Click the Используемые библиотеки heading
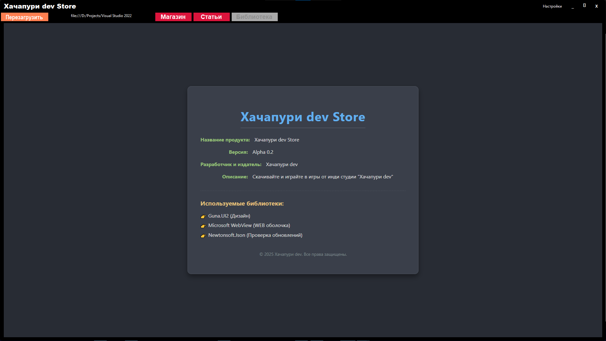The image size is (606, 341). tap(242, 204)
